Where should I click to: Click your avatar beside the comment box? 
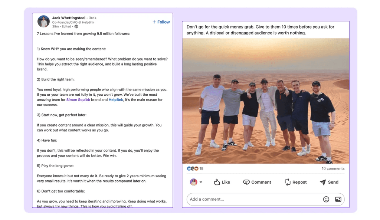click(193, 182)
